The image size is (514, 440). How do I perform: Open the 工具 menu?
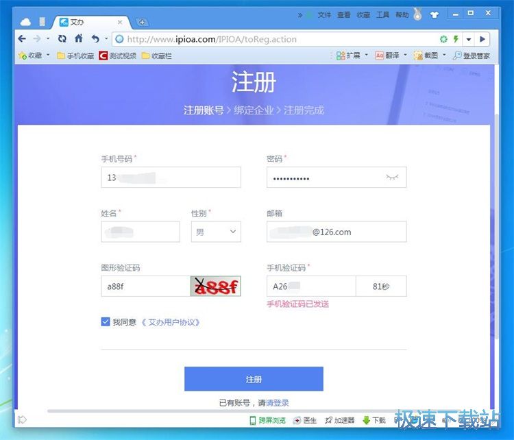[382, 15]
